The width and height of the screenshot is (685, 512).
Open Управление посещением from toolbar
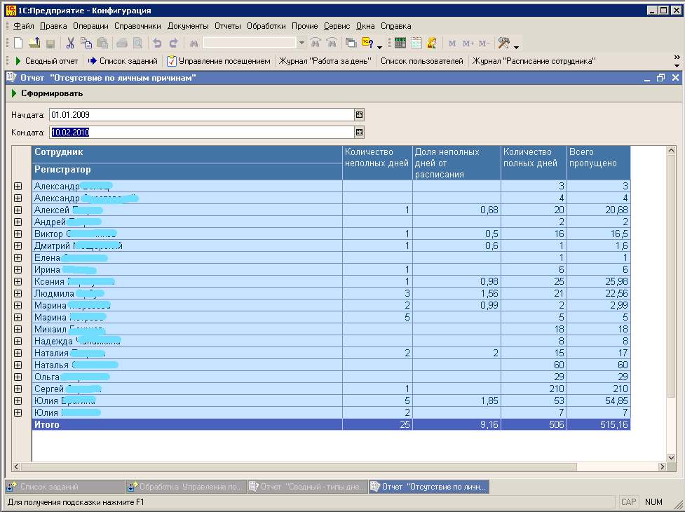click(219, 61)
